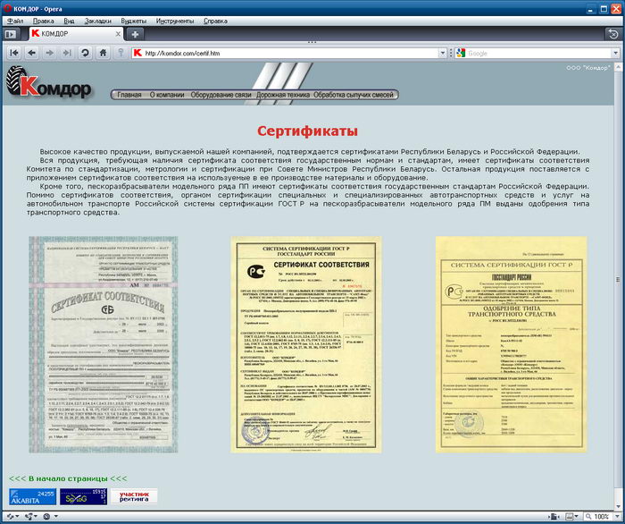Click the 'ООО "Комдор"' header text
This screenshot has height=524, width=625.
click(587, 68)
